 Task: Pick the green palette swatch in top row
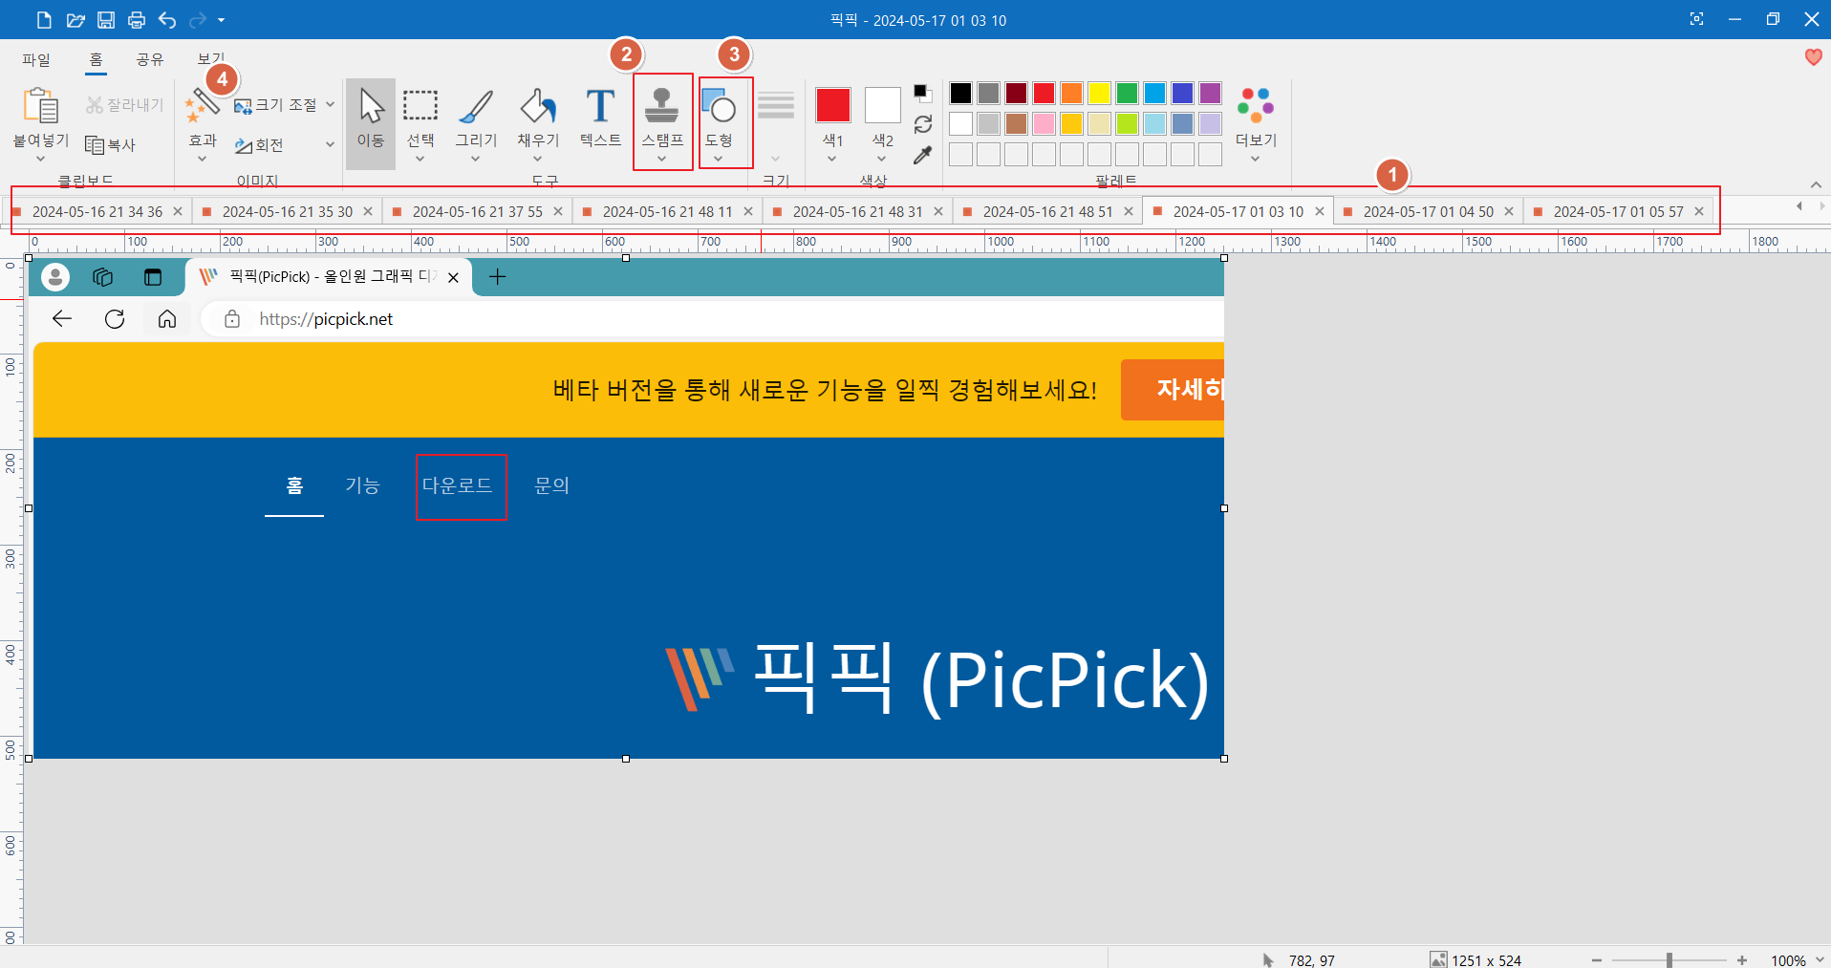[x=1127, y=93]
